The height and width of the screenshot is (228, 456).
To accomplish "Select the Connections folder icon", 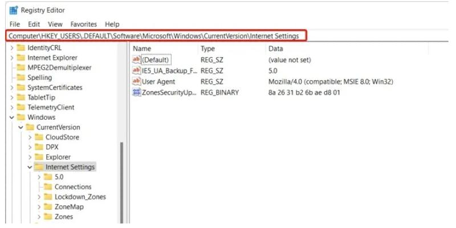I will pos(48,187).
